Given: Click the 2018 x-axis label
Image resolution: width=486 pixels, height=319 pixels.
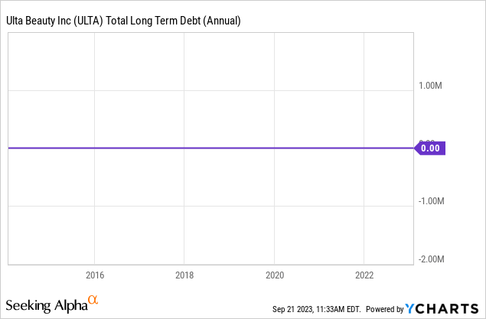Looking at the screenshot, I should tap(184, 275).
